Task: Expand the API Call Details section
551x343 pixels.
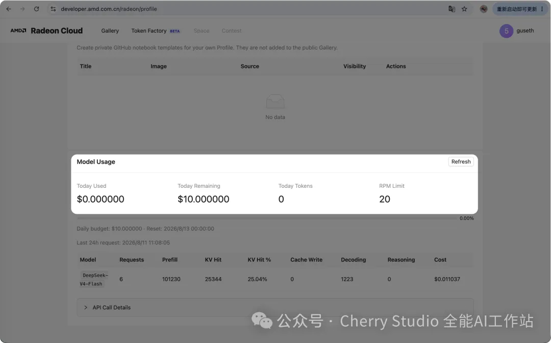Action: pos(275,307)
